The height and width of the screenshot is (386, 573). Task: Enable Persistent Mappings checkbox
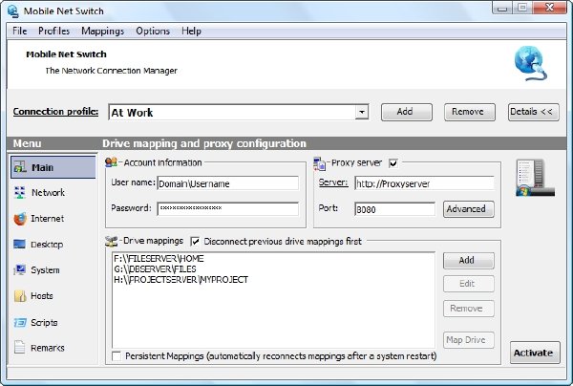[117, 356]
